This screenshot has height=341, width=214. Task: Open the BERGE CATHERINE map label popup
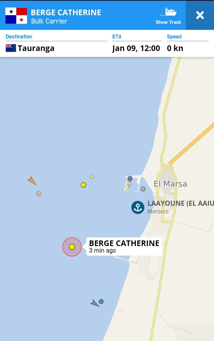point(124,247)
